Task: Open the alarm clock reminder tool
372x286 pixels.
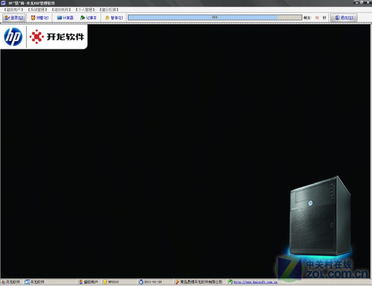Action: 40,18
